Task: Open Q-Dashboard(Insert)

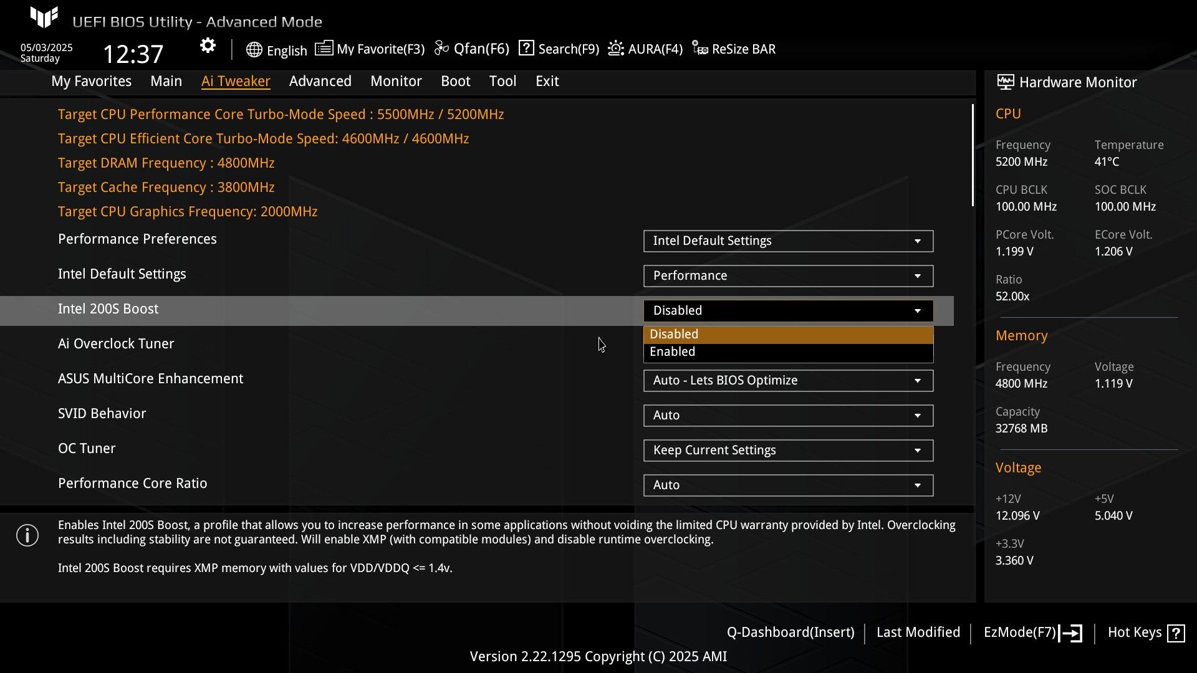Action: click(791, 632)
